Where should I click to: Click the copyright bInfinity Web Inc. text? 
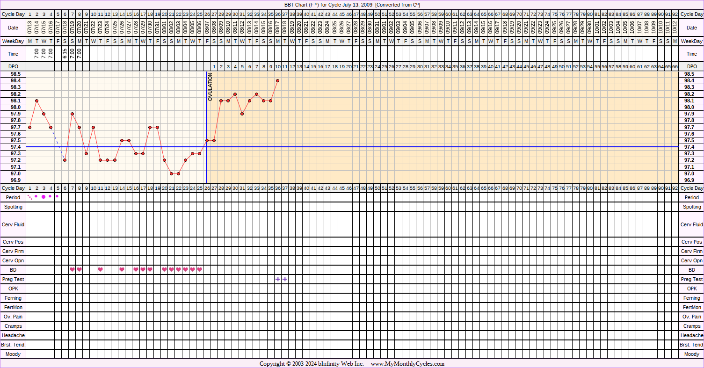click(x=312, y=364)
